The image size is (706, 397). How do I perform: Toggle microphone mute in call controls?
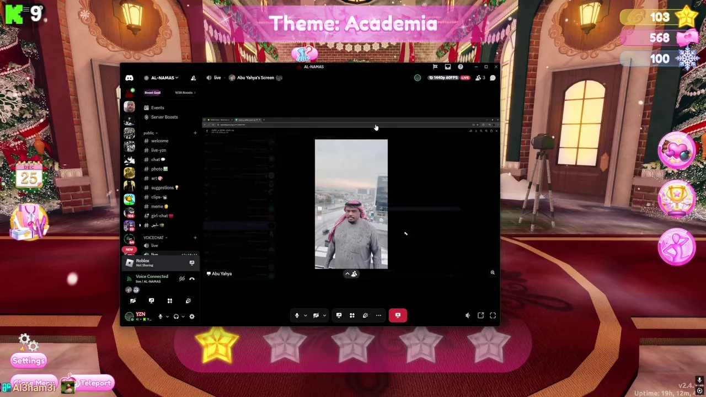(x=297, y=315)
